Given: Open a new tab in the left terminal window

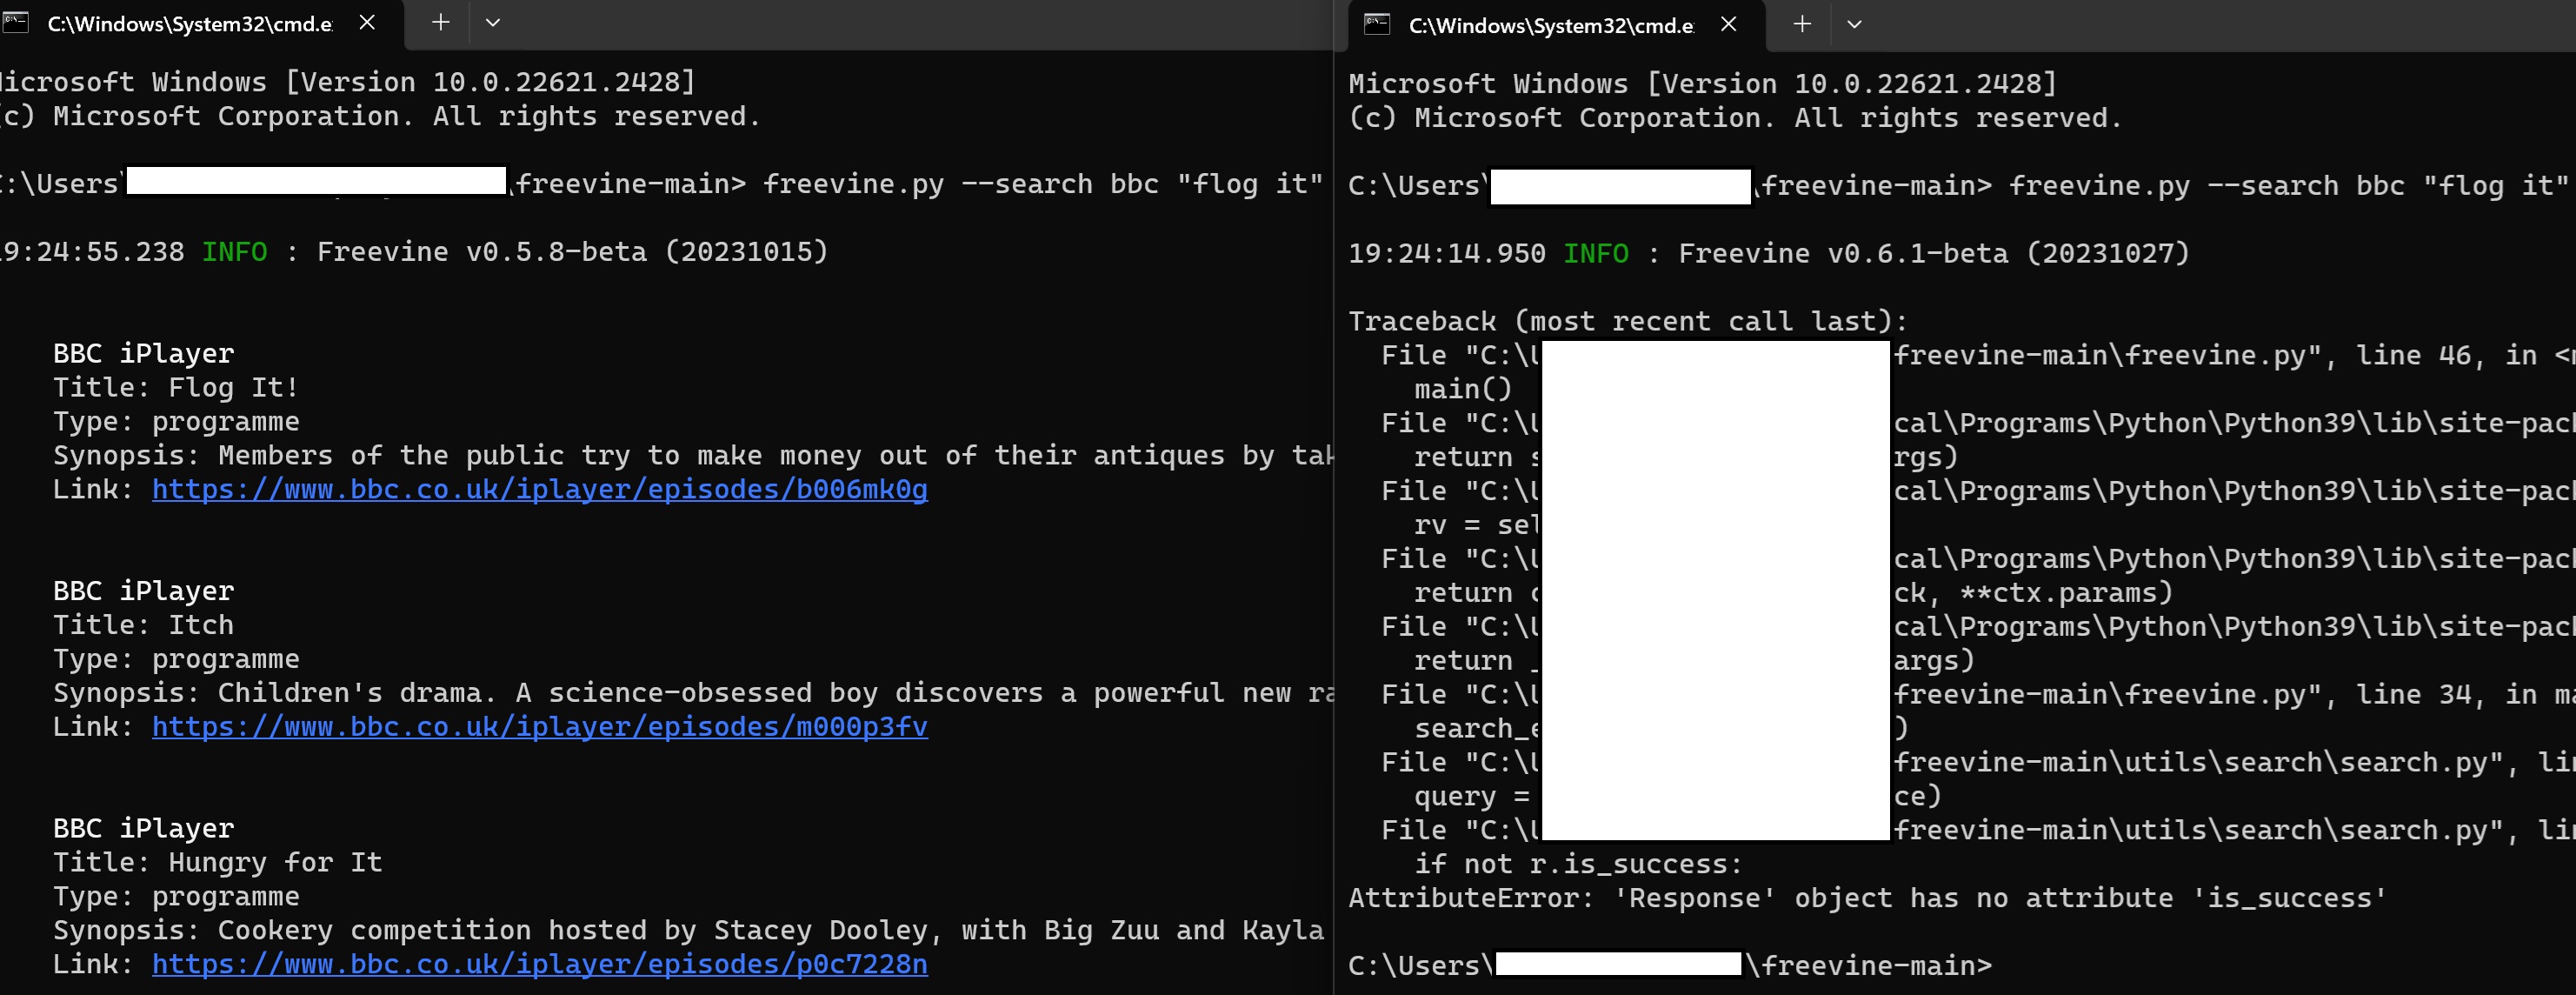Looking at the screenshot, I should coord(440,22).
